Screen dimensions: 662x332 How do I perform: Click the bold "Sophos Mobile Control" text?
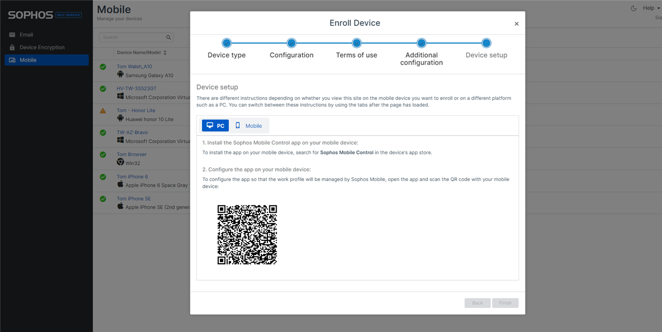click(347, 153)
